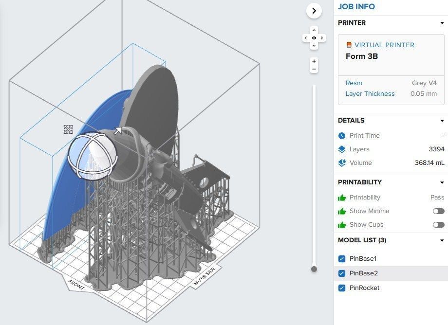448x325 pixels.
Task: Collapse the Details section
Action: point(442,121)
